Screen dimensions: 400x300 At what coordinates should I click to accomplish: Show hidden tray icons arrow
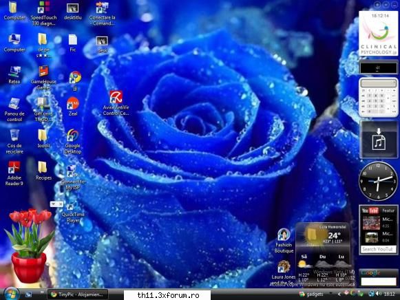point(339,294)
